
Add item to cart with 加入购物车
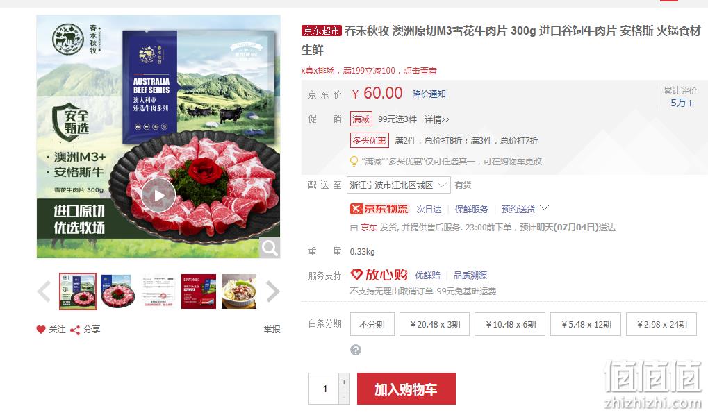406,389
